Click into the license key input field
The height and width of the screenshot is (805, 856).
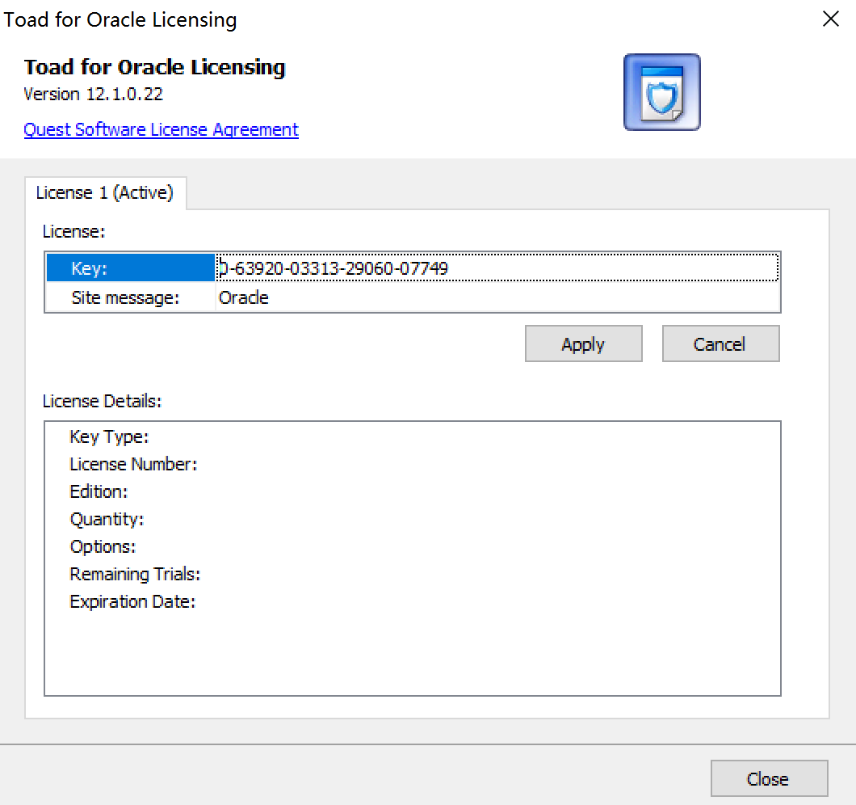[497, 268]
